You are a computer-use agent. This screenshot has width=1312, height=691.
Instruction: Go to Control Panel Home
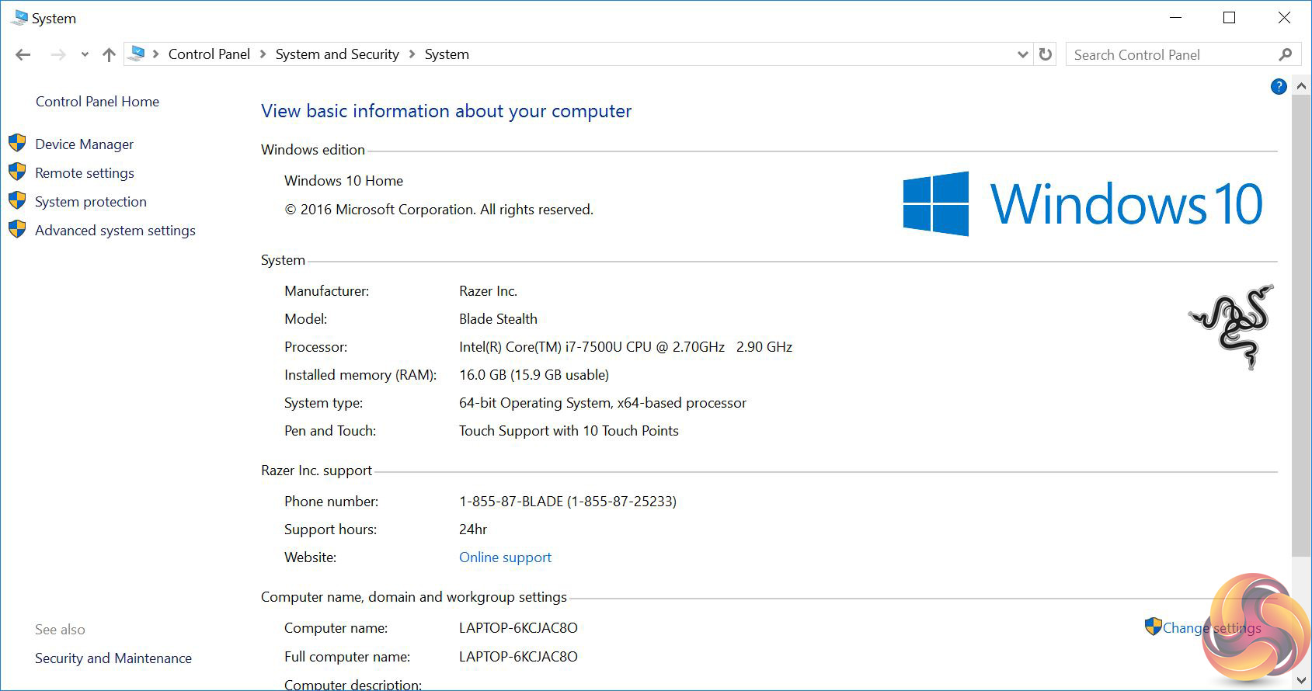[x=97, y=102]
